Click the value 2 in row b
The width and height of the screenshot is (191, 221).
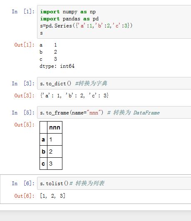click(x=51, y=151)
